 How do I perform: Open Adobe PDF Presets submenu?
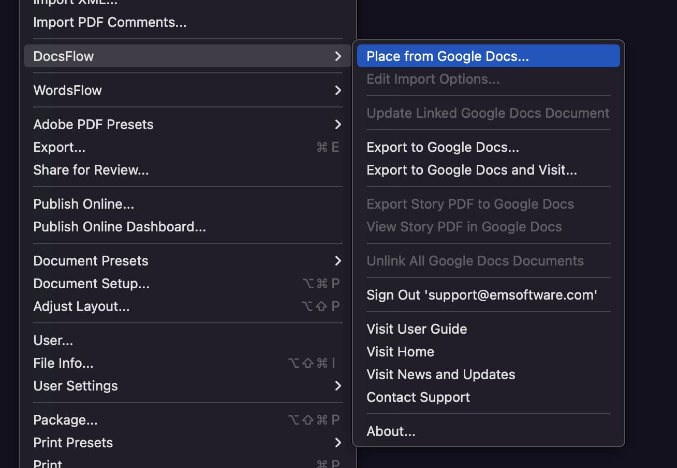pyautogui.click(x=187, y=124)
